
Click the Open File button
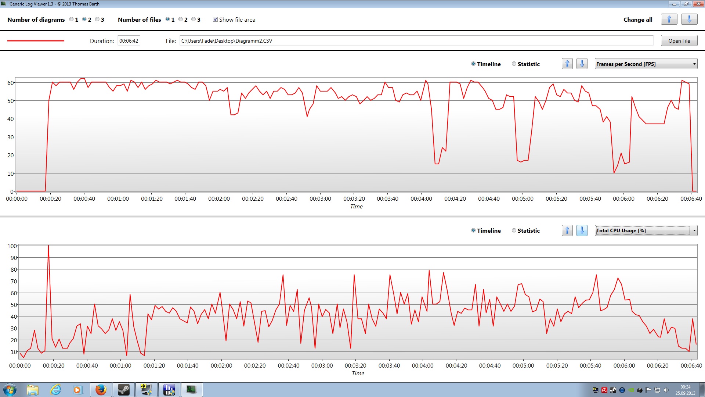coord(679,41)
